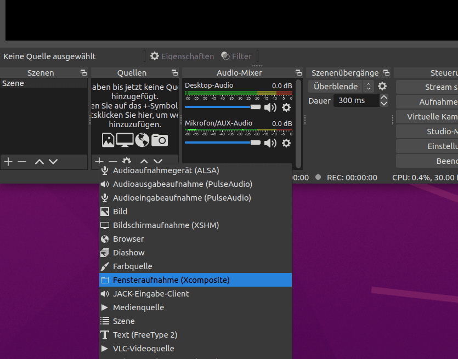458x359 pixels.
Task: Add a Browser source
Action: 128,239
